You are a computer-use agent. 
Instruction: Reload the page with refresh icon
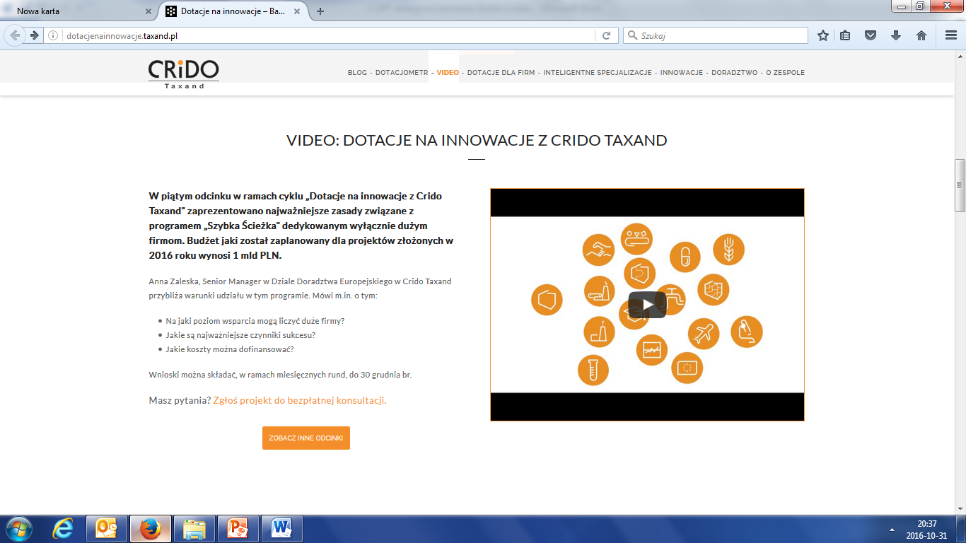pos(606,35)
